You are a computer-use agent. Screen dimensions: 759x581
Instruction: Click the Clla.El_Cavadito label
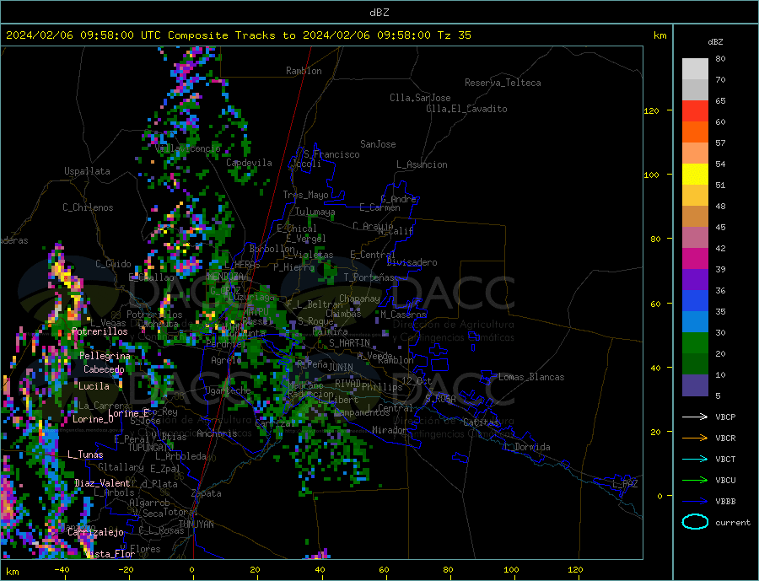click(x=466, y=109)
